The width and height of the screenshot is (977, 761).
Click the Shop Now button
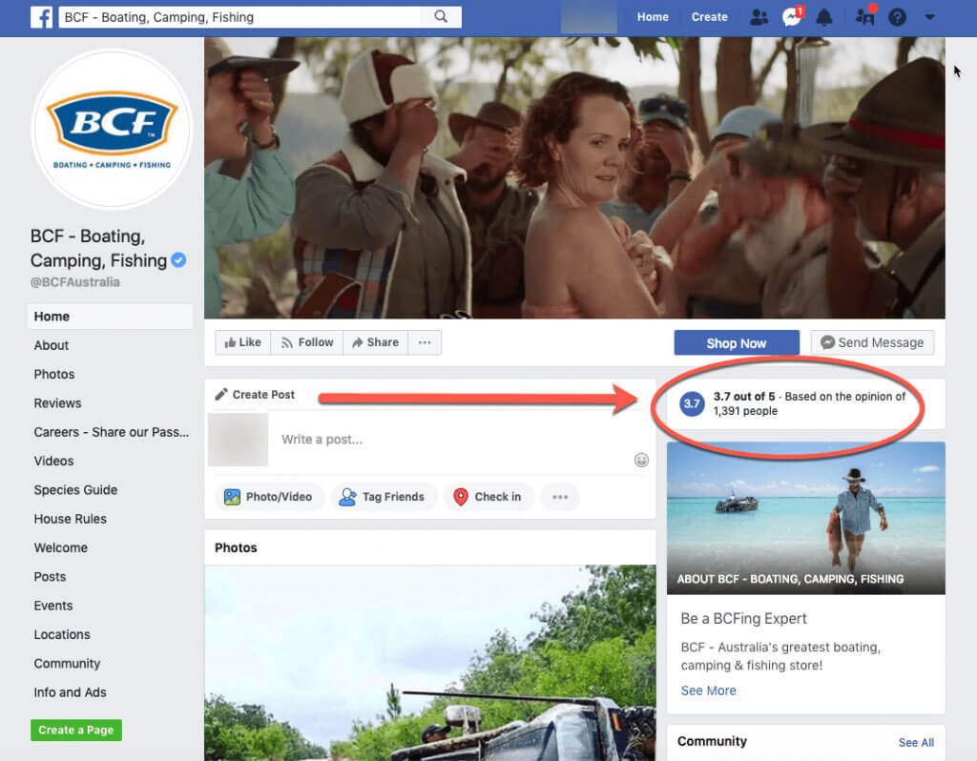pyautogui.click(x=737, y=343)
